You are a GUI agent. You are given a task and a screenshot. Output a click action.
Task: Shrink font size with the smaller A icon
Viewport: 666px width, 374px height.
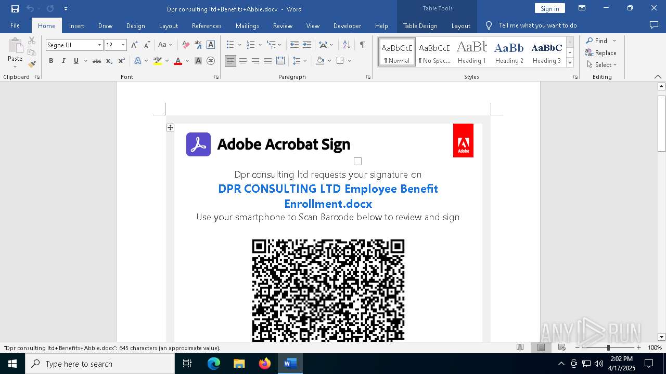(x=147, y=45)
